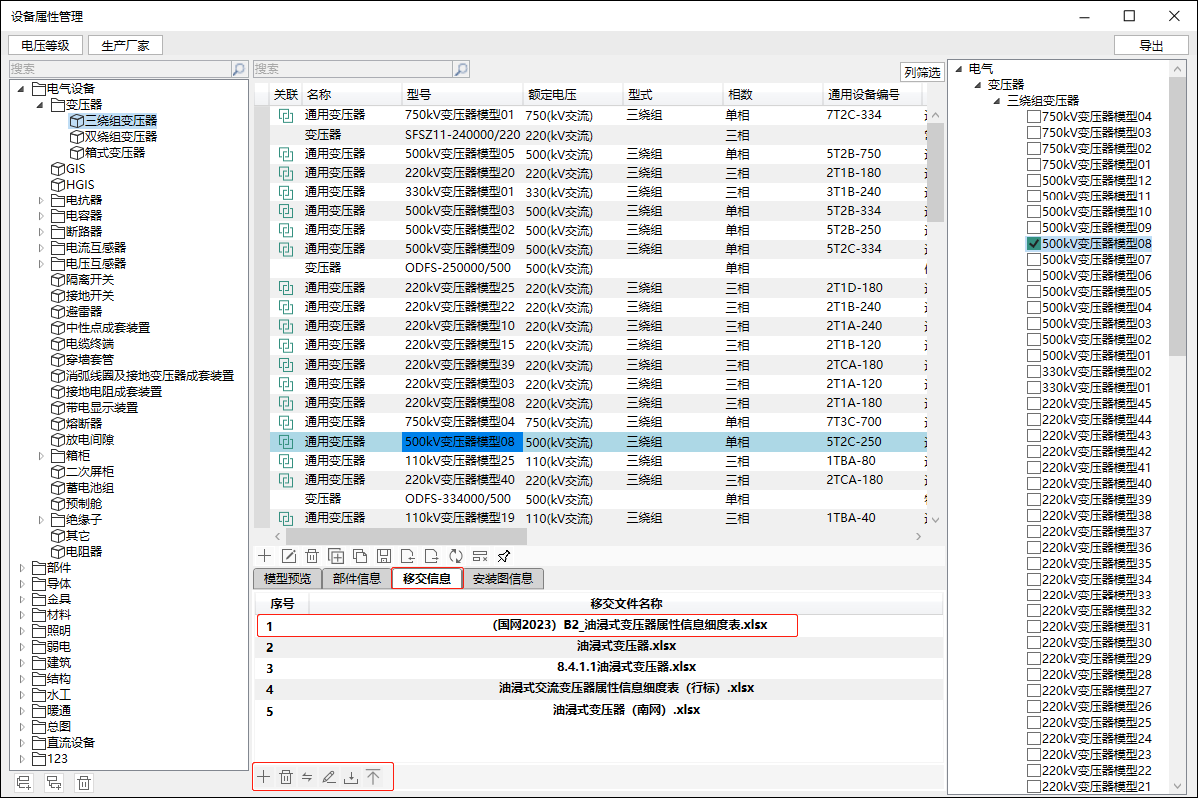1198x798 pixels.
Task: Collapse the 变压器 node in the left tree
Action: 41,104
